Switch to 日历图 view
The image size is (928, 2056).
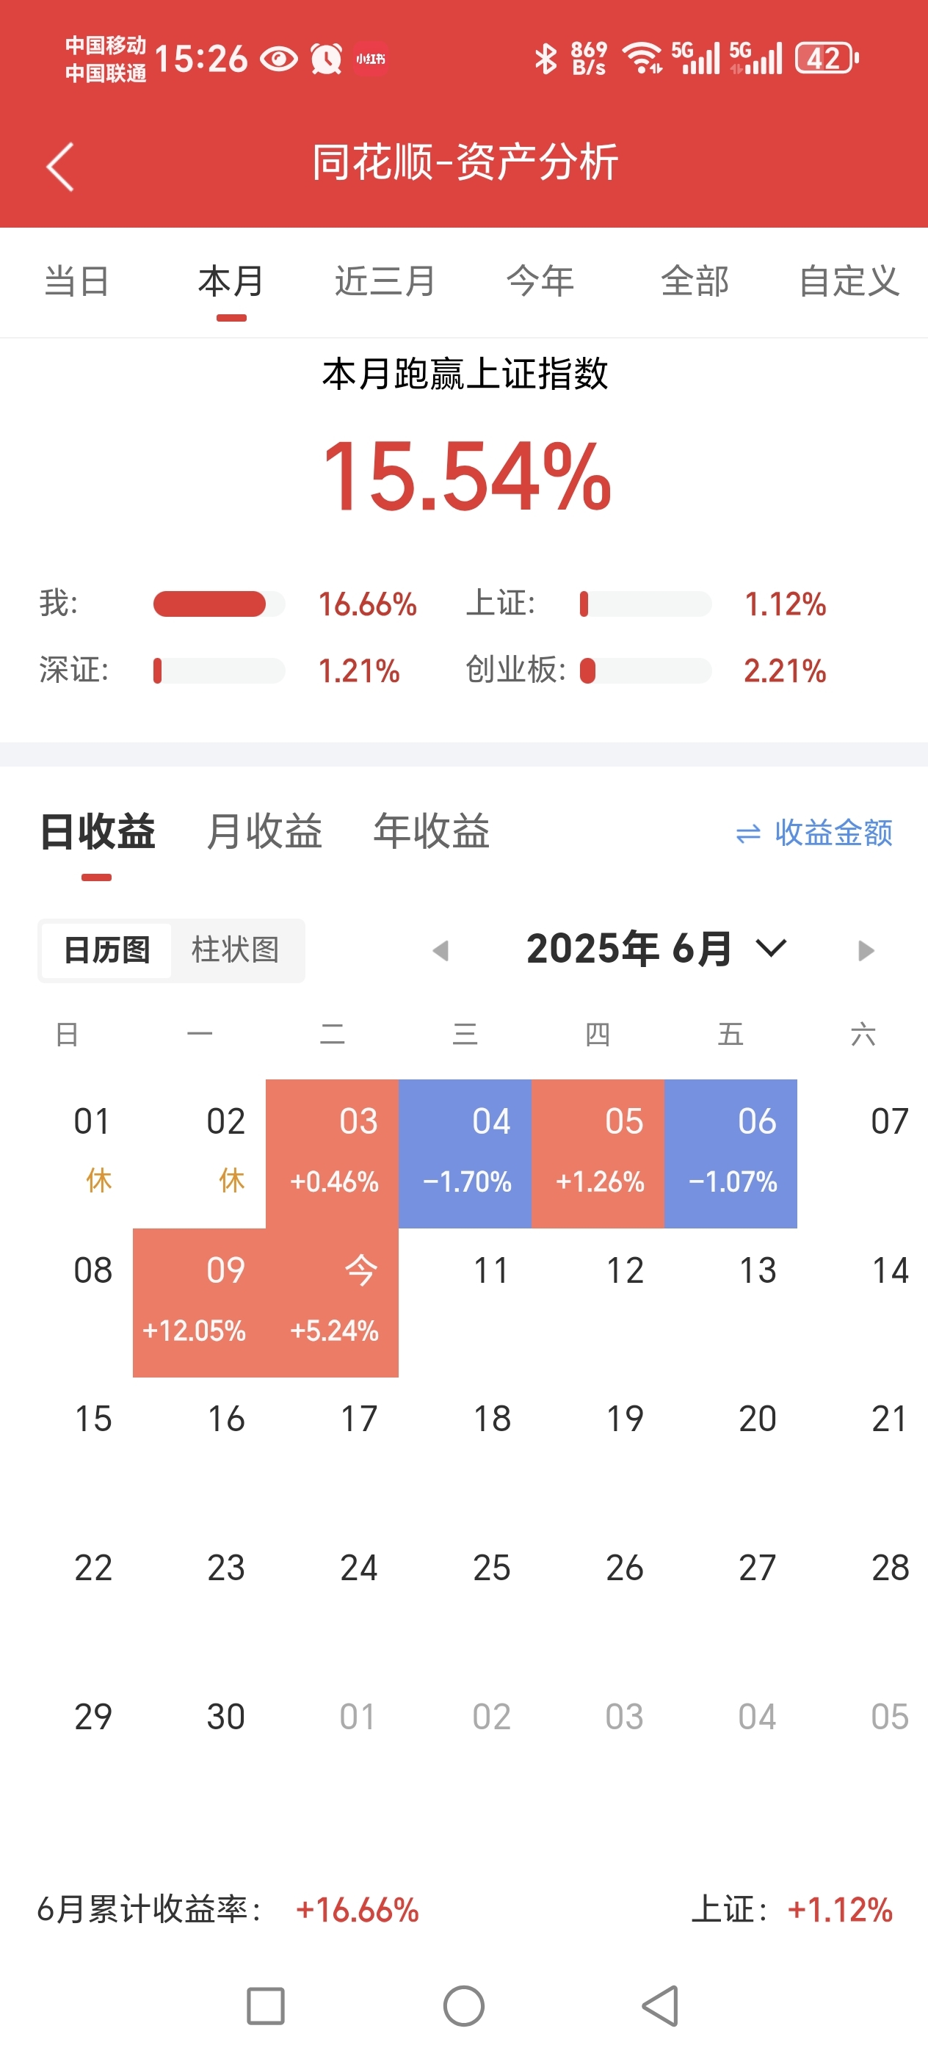point(106,949)
